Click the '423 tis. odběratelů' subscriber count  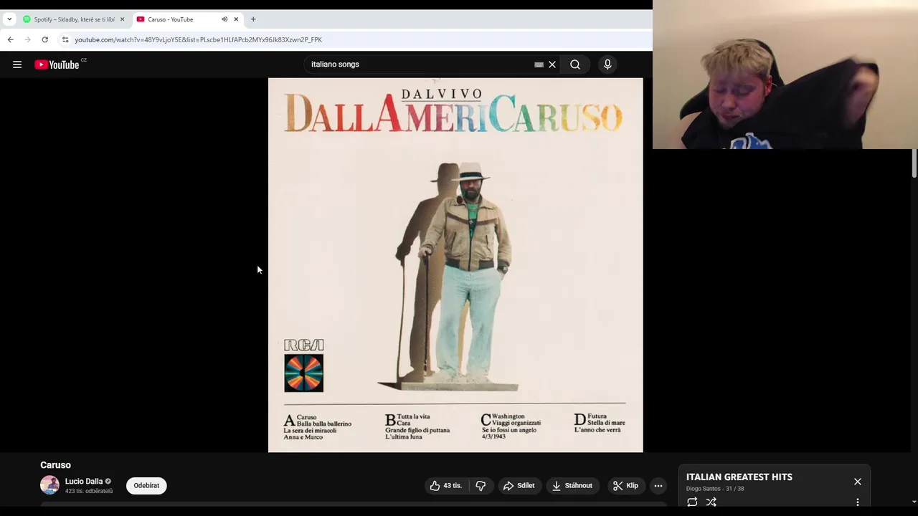tap(89, 492)
